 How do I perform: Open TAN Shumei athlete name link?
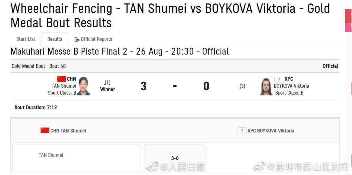[x=64, y=86]
